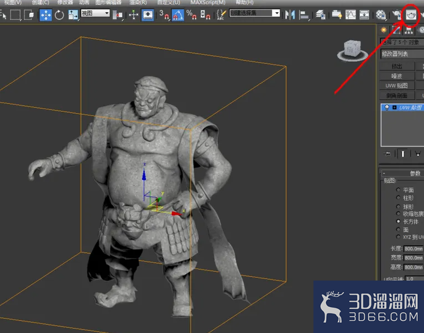424x333 pixels.
Task: Switch to the Create command panel tab
Action: (384, 30)
